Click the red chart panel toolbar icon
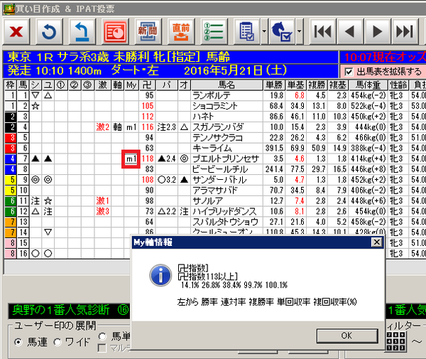The width and height of the screenshot is (426, 359). (x=115, y=31)
